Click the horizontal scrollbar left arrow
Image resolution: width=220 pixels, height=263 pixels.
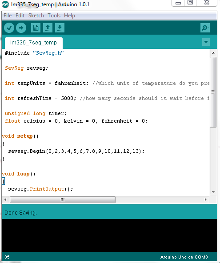pos(5,199)
